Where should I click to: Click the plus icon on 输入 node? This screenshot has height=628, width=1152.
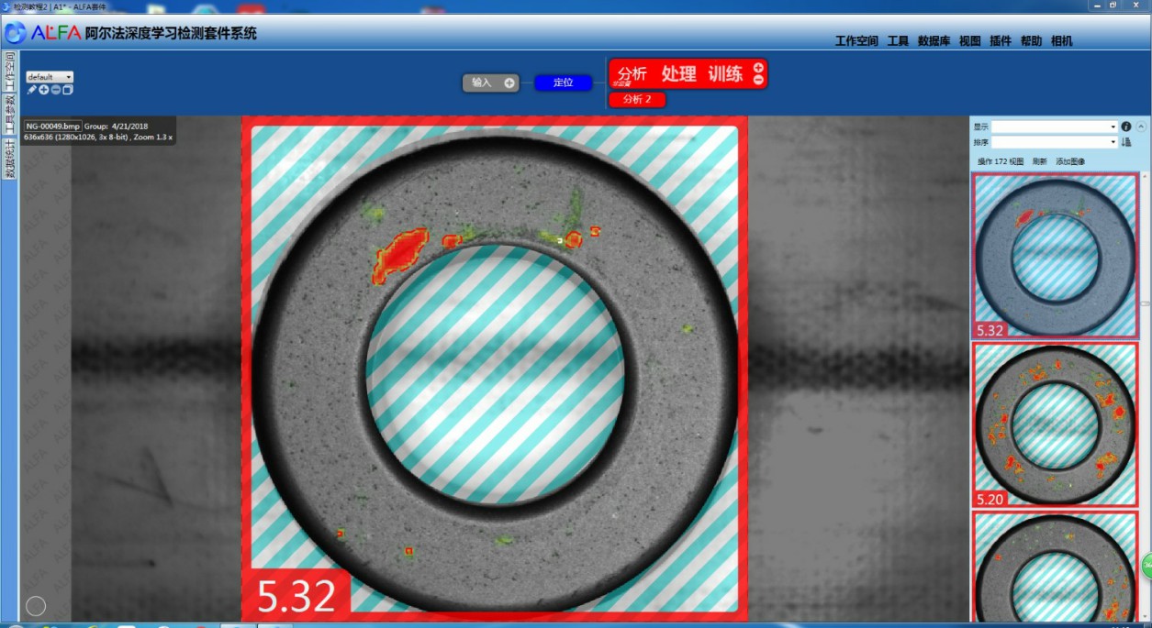pyautogui.click(x=509, y=83)
